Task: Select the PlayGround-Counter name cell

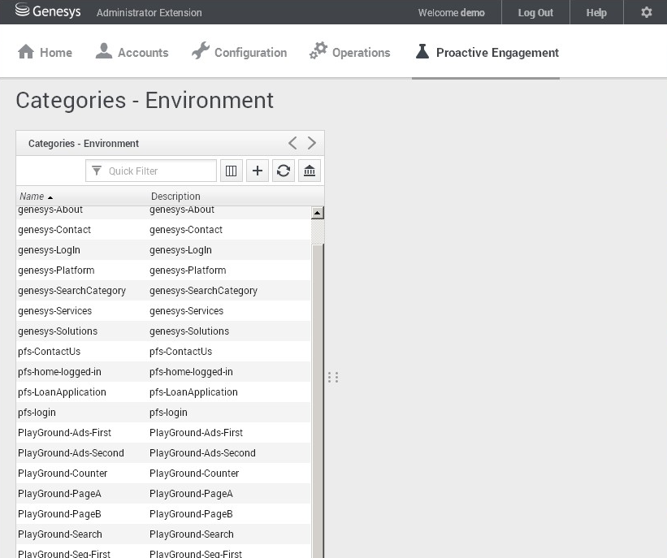Action: pos(63,474)
